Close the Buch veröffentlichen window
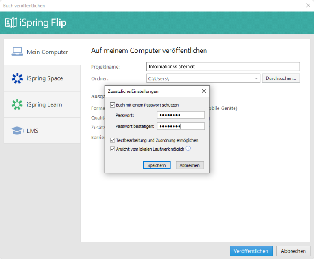This screenshot has width=314, height=259. pos(308,5)
